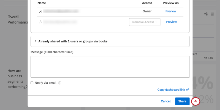
Task: Open the Remove Access dropdown
Action: [x=145, y=22]
